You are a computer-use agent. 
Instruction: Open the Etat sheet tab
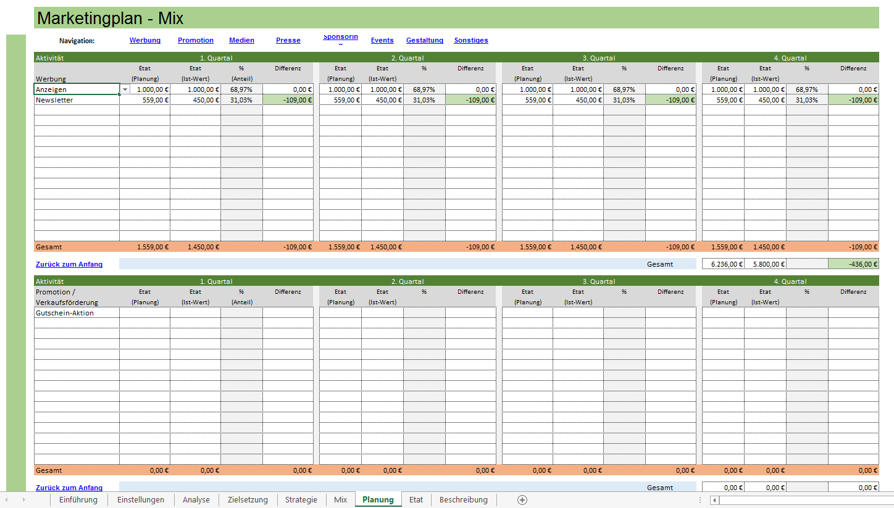click(x=416, y=500)
